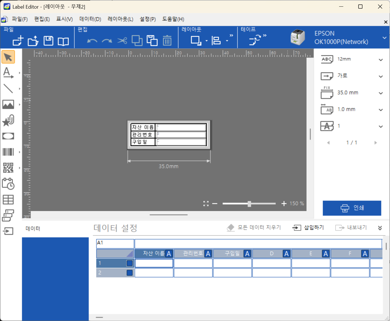Screen dimensions: 390x321
Task: Expand the 35.0 mm label length dropdown
Action: 381,93
